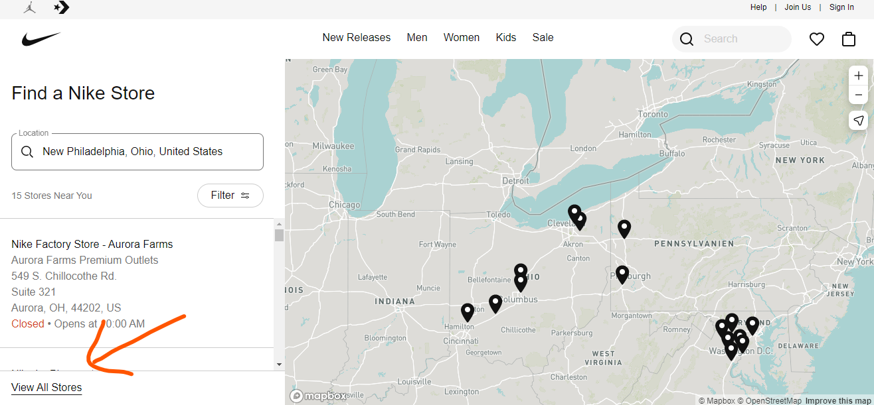Viewport: 874px width, 405px height.
Task: Click Improve this map link
Action: pyautogui.click(x=838, y=400)
